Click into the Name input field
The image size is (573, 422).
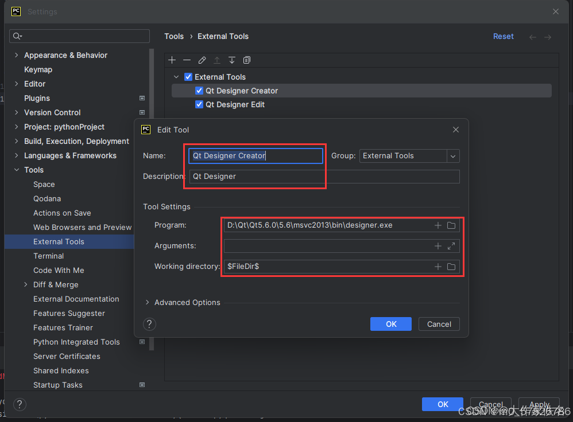point(256,156)
